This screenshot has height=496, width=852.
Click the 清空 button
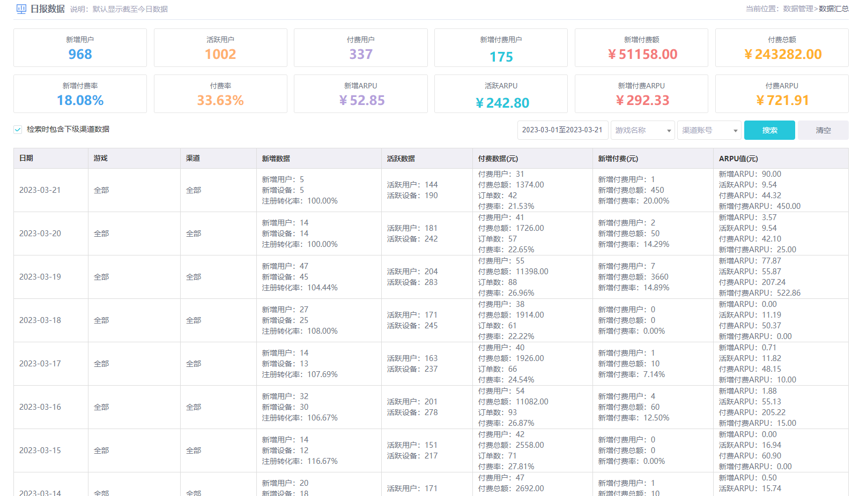click(823, 130)
